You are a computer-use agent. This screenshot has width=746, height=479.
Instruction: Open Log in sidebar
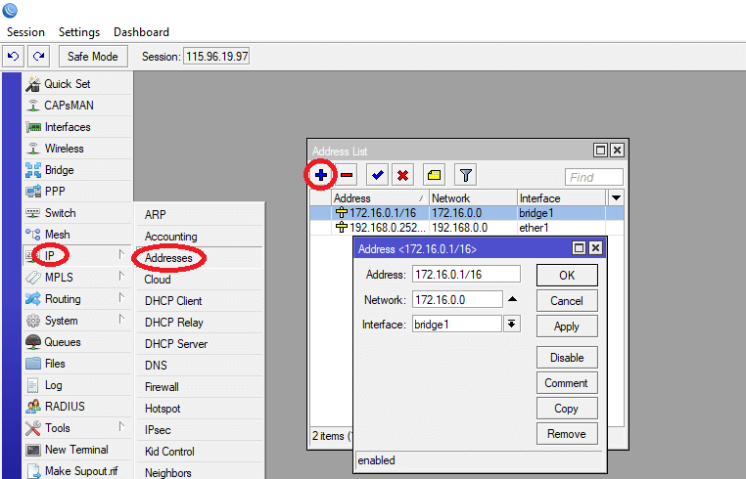click(77, 385)
